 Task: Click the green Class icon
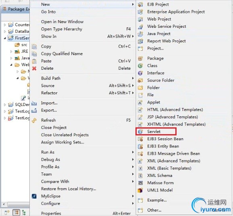tap(140, 66)
